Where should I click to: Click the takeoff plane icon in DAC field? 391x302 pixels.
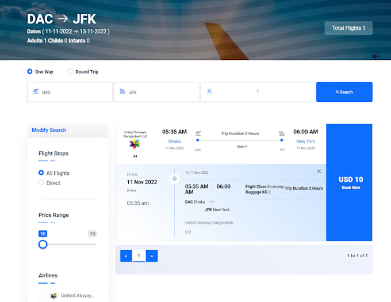[x=36, y=91]
